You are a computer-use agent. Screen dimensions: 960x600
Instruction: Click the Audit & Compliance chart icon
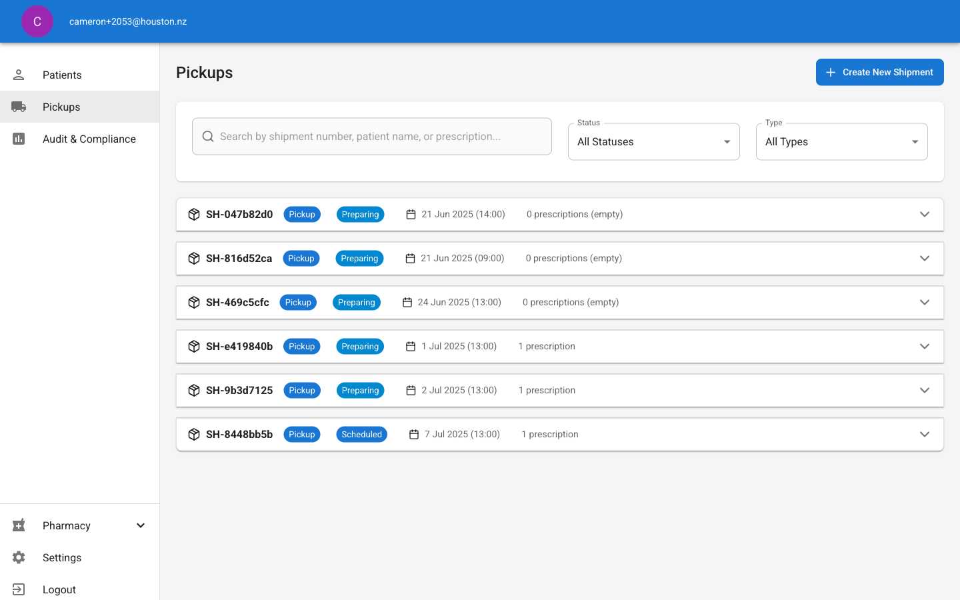click(x=19, y=139)
